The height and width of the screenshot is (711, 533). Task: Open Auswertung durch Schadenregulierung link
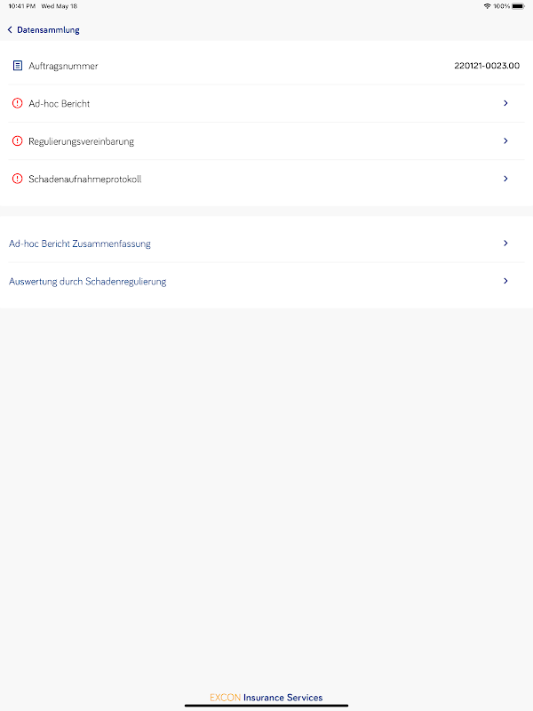(x=88, y=282)
